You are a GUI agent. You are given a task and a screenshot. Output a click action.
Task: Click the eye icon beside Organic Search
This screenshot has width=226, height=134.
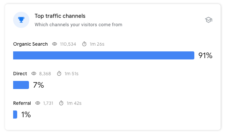coord(55,44)
